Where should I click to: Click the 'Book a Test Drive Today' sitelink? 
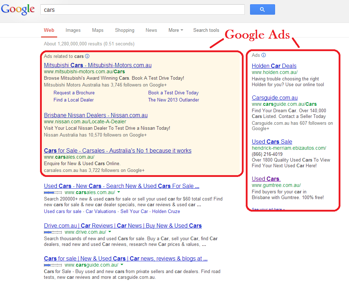pos(173,93)
